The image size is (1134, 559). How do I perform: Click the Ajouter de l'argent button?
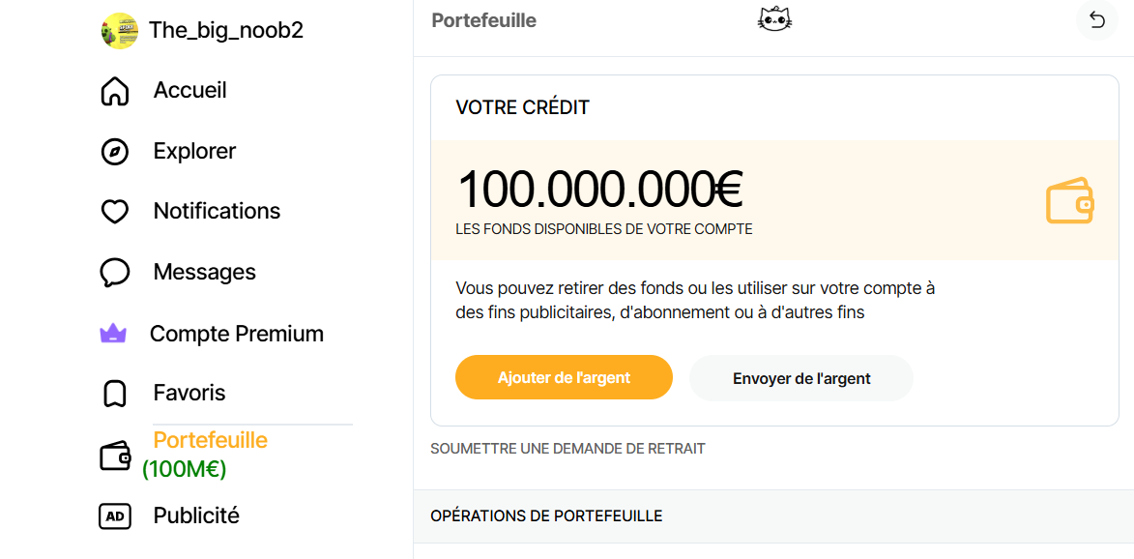565,377
